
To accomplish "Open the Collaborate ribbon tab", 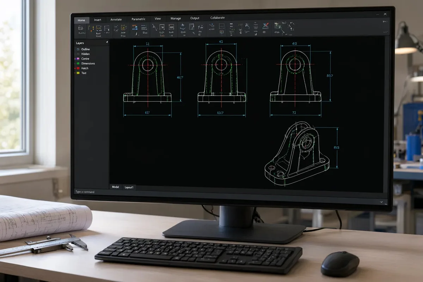I will click(x=217, y=18).
